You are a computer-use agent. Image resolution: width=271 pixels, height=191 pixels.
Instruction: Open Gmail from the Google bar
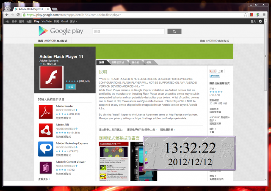(64, 22)
